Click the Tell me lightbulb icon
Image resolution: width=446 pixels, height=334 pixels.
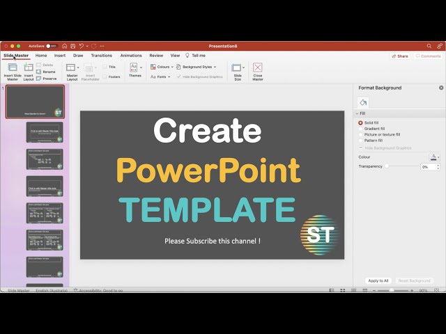click(x=187, y=56)
